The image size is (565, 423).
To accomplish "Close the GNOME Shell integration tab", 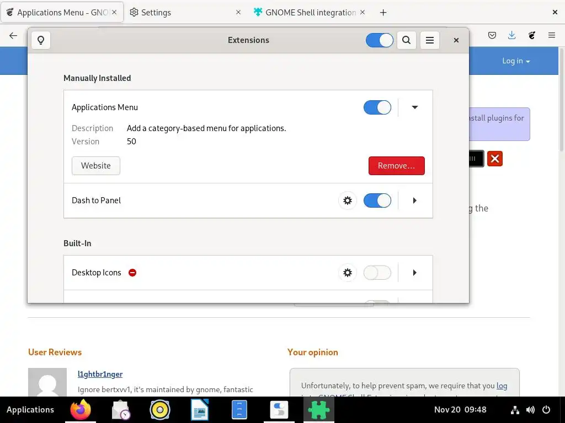I will (363, 12).
